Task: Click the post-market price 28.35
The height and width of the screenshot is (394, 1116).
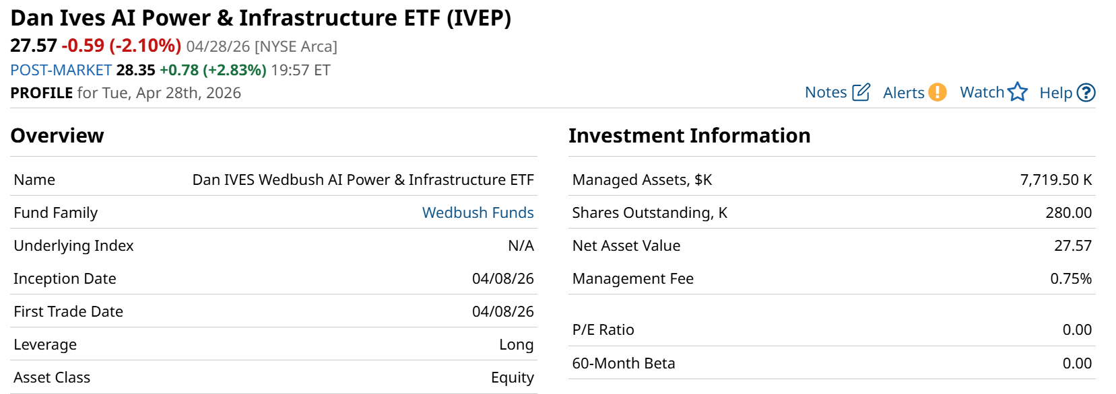Action: (135, 70)
